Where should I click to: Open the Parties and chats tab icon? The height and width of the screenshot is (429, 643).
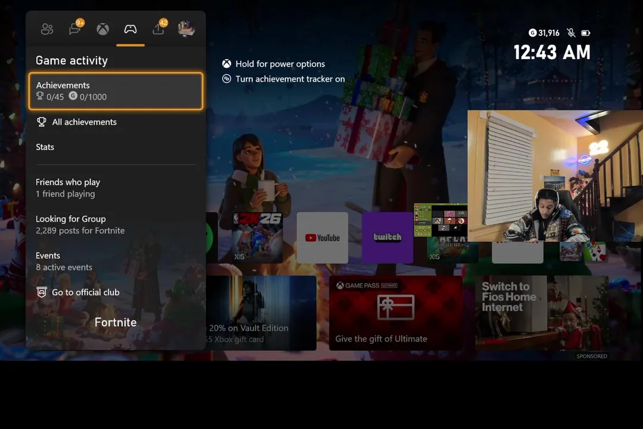click(74, 29)
